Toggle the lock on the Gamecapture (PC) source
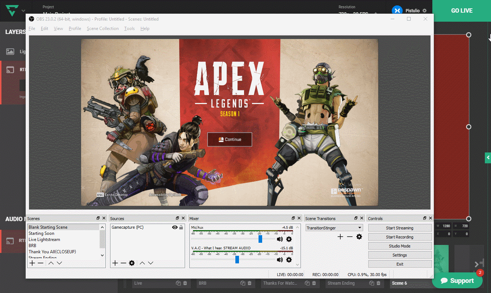 181,227
